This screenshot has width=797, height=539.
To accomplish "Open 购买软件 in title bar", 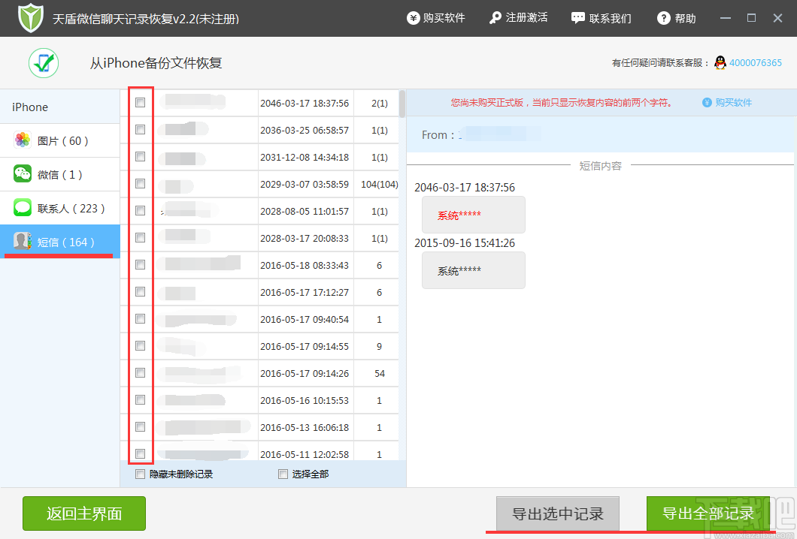I will click(436, 18).
